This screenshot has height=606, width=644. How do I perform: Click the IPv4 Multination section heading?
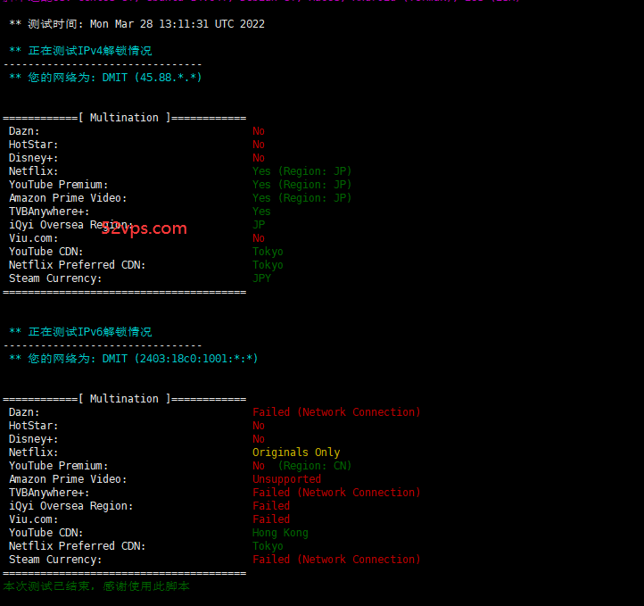tap(125, 118)
